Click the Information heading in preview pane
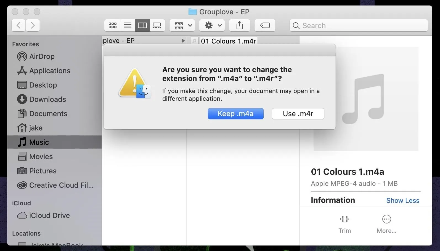Image resolution: width=440 pixels, height=251 pixels. tap(333, 200)
